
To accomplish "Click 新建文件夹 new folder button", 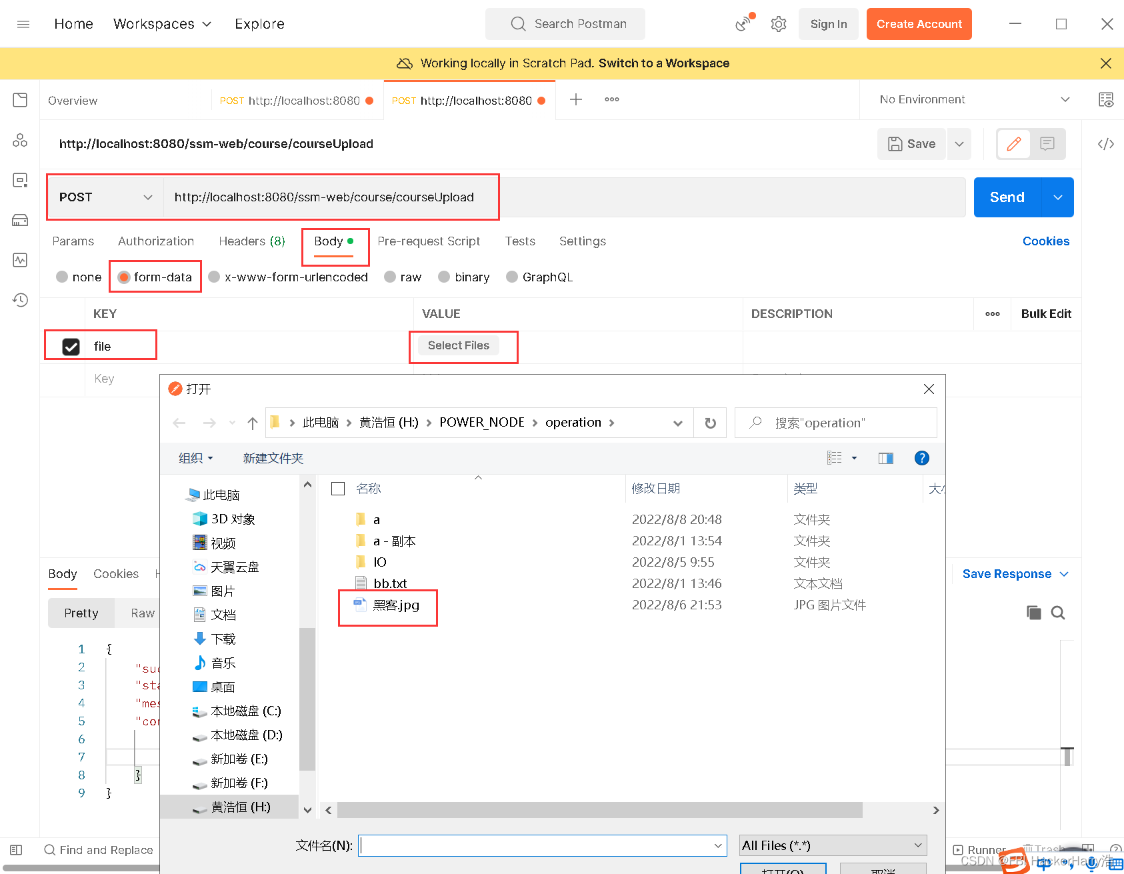I will pyautogui.click(x=273, y=458).
